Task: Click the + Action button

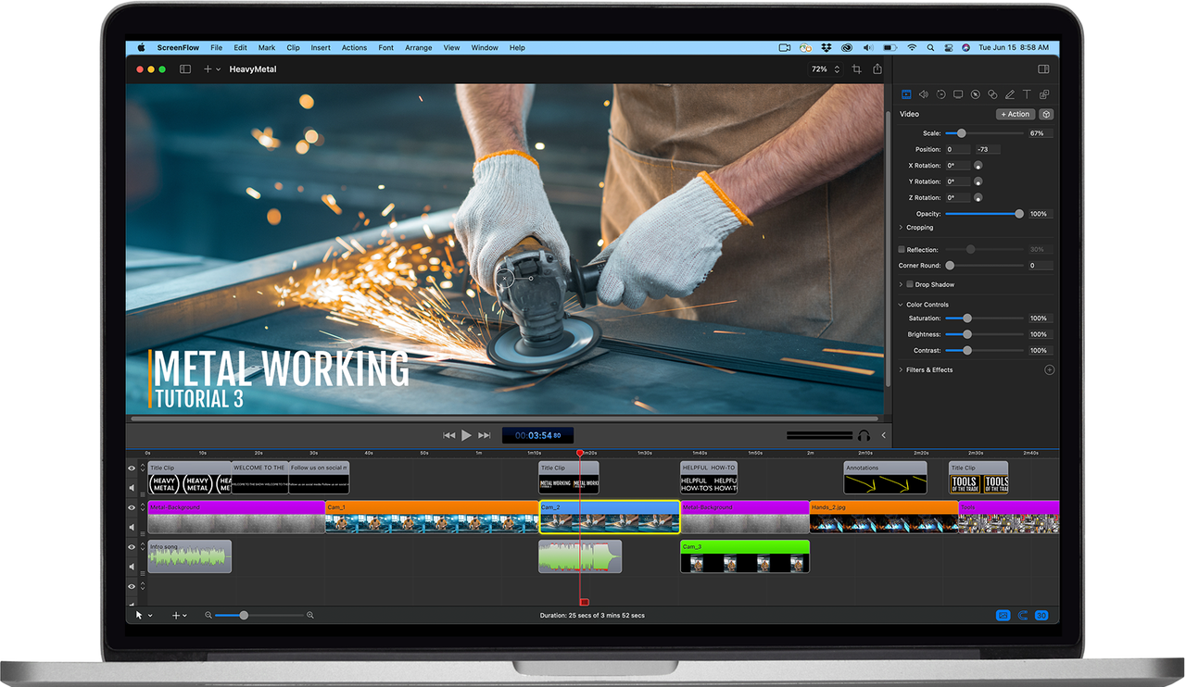Action: pyautogui.click(x=1015, y=114)
